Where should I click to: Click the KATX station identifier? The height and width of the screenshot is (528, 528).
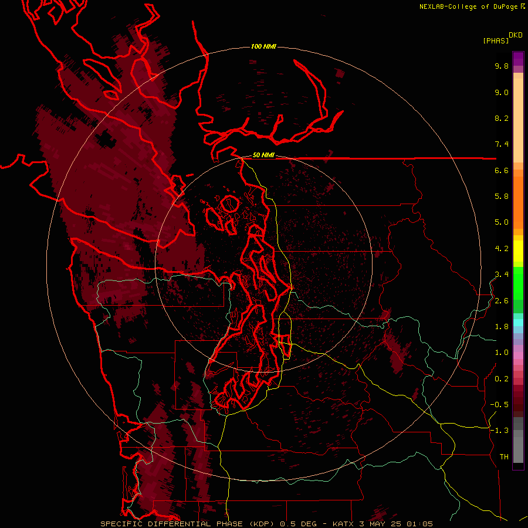[343, 524]
